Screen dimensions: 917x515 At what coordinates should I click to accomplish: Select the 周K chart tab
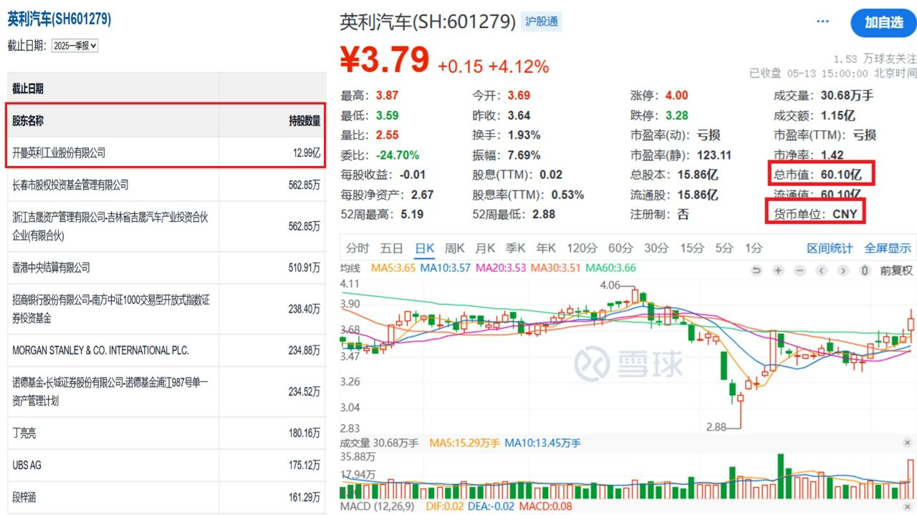pyautogui.click(x=454, y=248)
